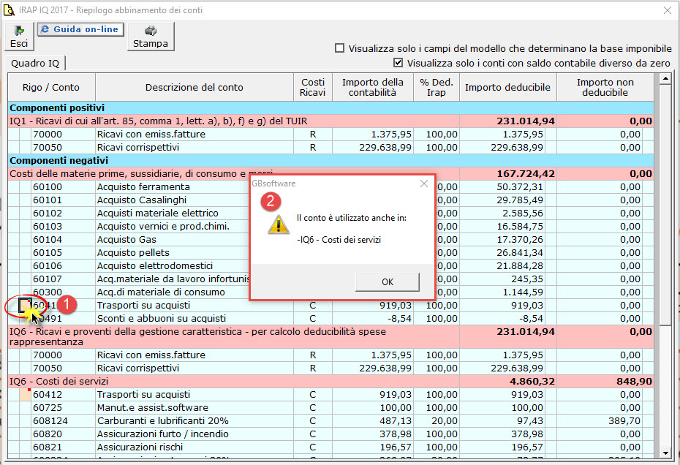Untick 'Visualizza solo i conti con saldo' checkbox
The width and height of the screenshot is (680, 465).
click(398, 63)
